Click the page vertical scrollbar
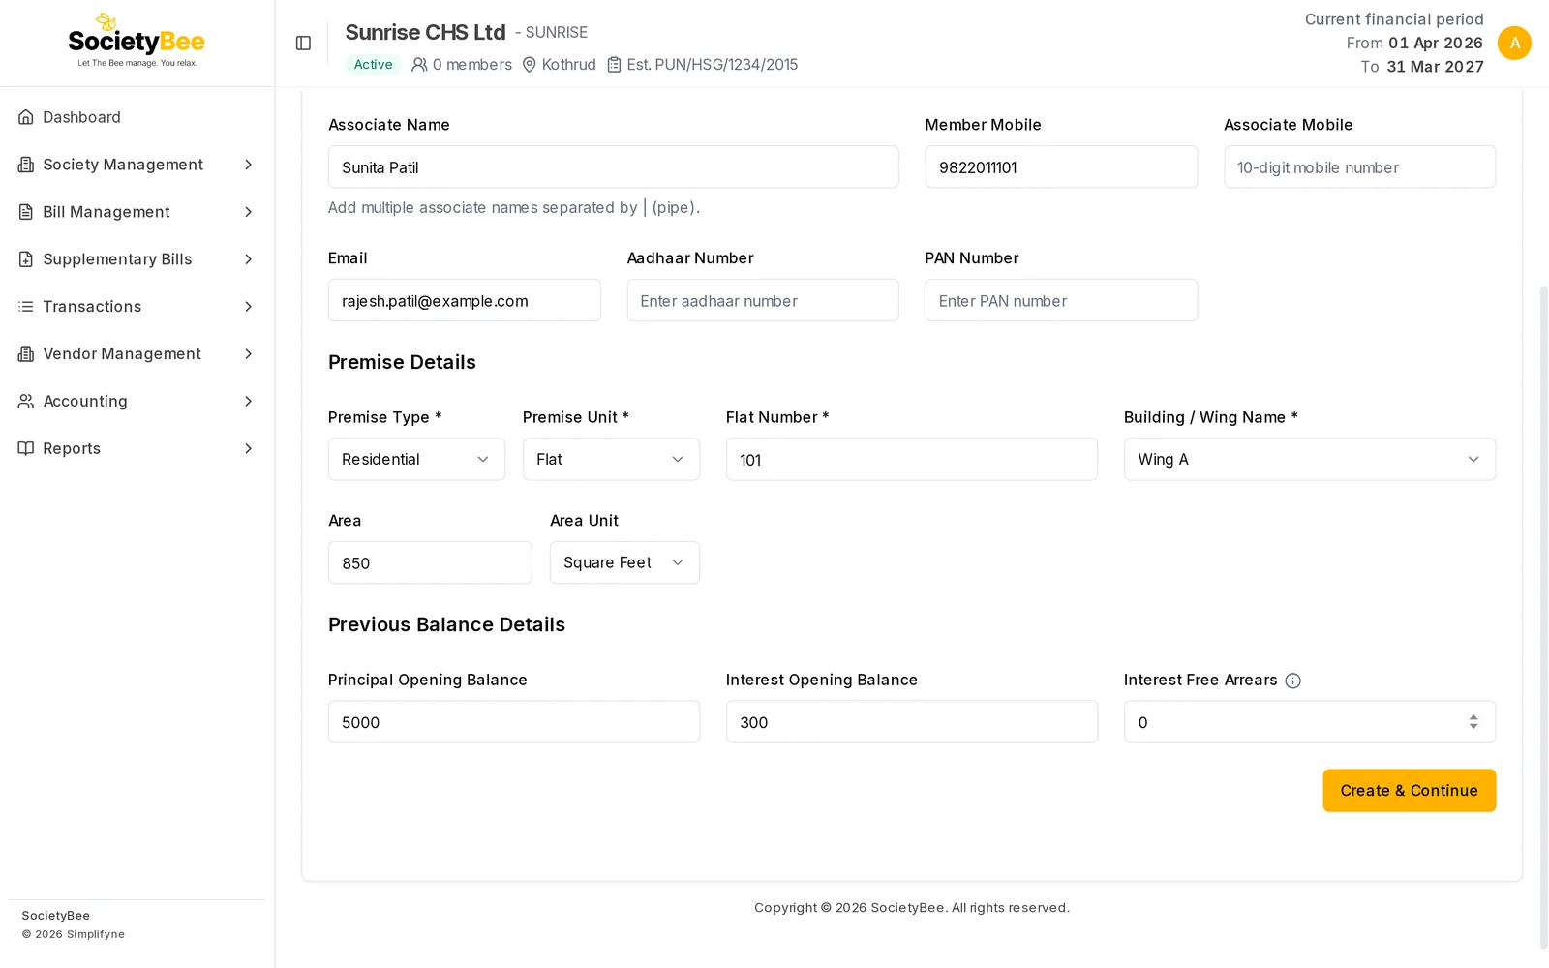 (1543, 617)
